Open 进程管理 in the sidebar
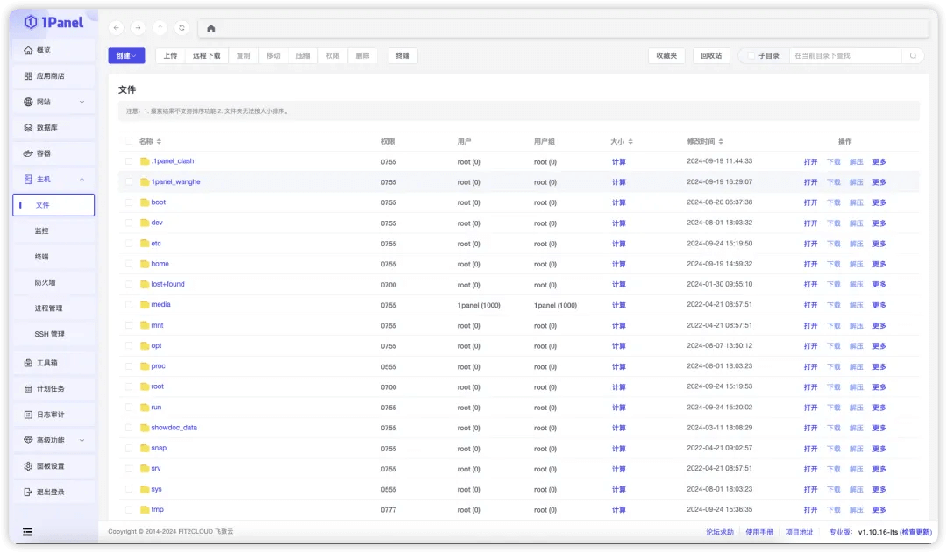Viewport: 947px width, 553px height. pos(53,308)
